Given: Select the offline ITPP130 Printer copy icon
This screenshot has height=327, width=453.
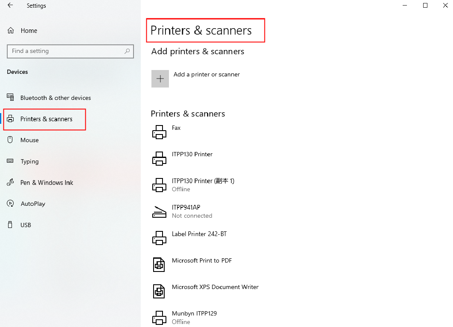Looking at the screenshot, I should point(159,185).
